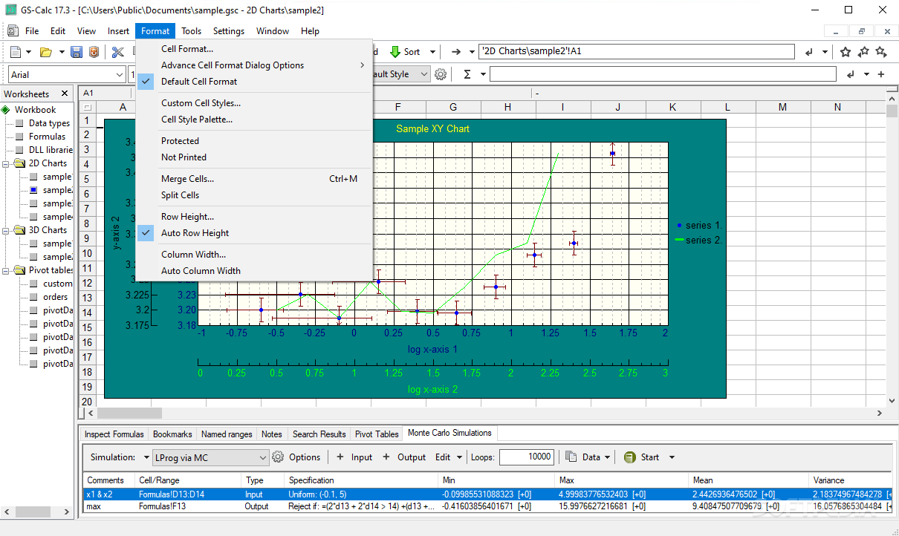Click the green Workbook diamond icon
899x536 pixels.
[6, 110]
